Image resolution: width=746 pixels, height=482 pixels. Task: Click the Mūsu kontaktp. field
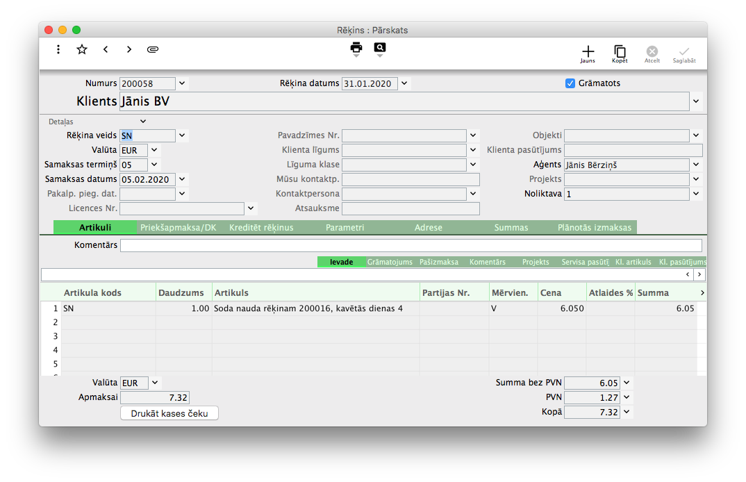click(411, 179)
